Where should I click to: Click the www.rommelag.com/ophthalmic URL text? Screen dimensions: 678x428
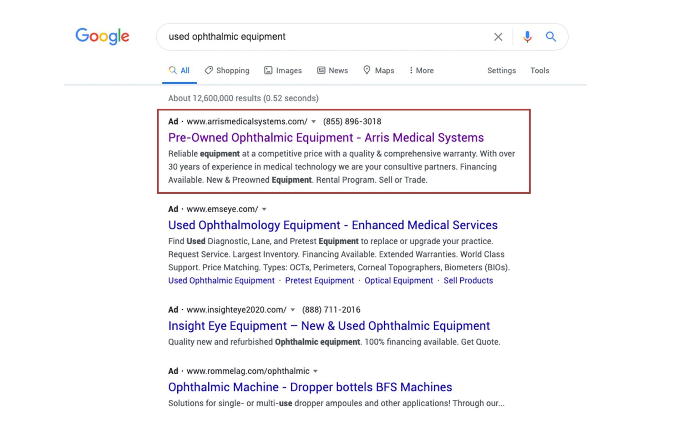click(x=248, y=371)
